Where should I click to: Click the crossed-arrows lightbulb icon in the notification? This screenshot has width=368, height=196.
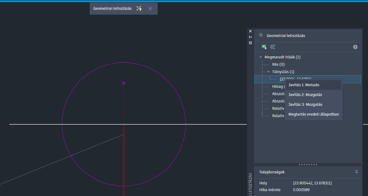tap(139, 8)
